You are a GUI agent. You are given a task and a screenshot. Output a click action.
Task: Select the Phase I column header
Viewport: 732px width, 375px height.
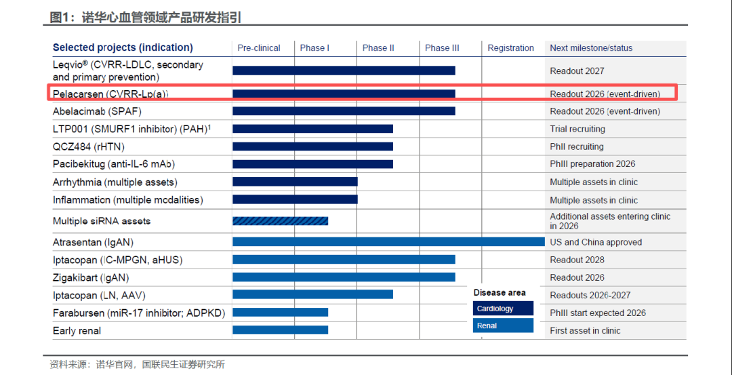coord(314,48)
